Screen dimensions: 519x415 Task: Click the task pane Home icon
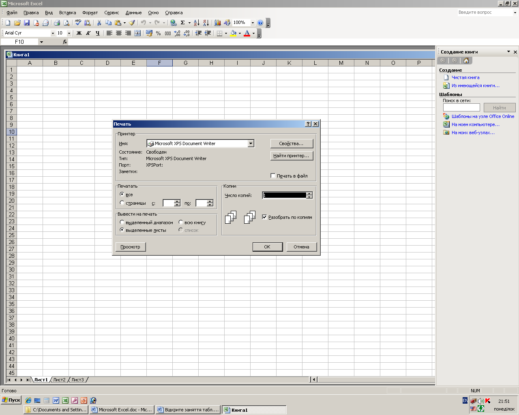[466, 60]
